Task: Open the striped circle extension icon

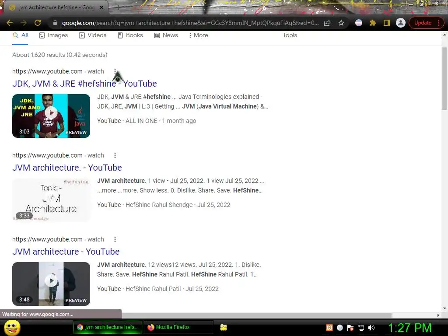Action: pyautogui.click(x=359, y=23)
